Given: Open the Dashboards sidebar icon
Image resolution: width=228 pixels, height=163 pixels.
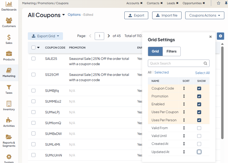Looking at the screenshot, I should 9,4.
